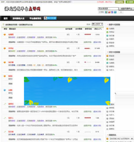Click the QQ group join badge in navbar
Screen dimensions: 134x142
click(50, 18)
